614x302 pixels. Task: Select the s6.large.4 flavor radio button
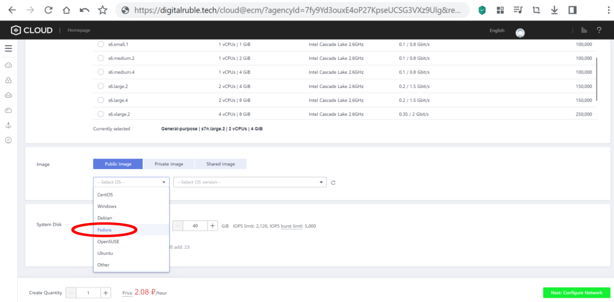[x=101, y=101]
